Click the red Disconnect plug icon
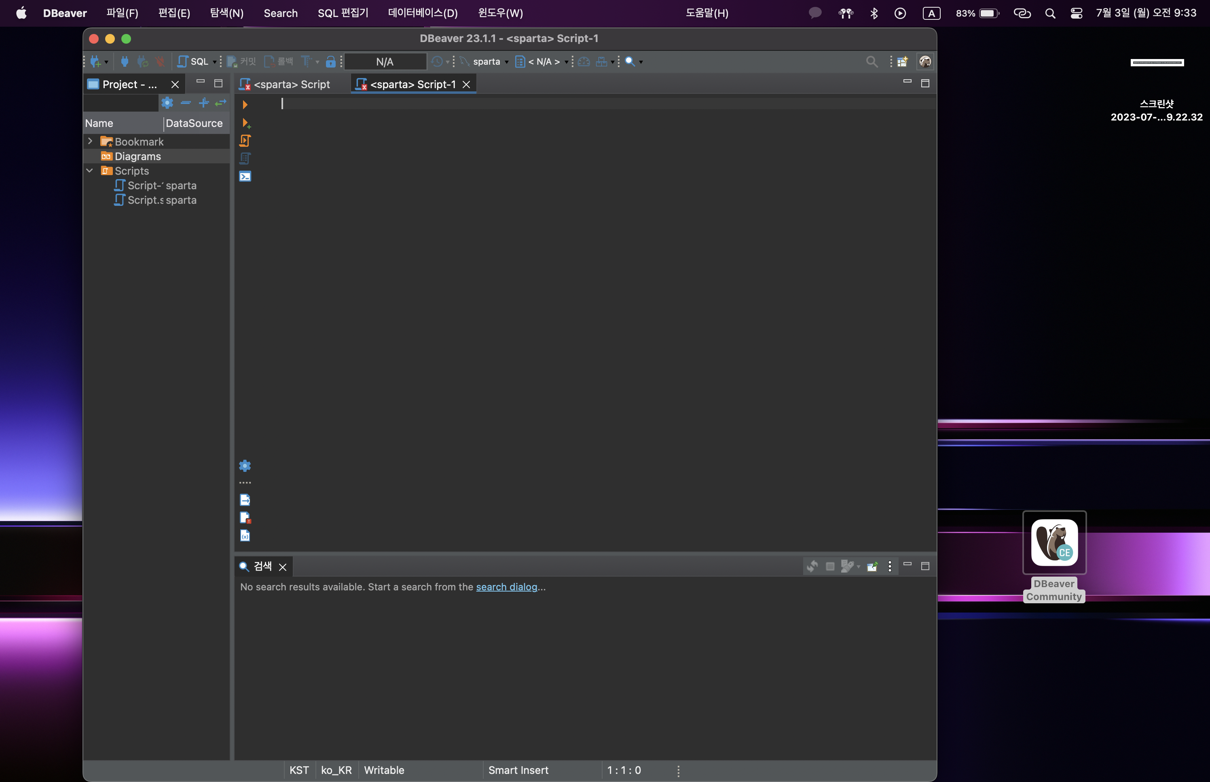 pyautogui.click(x=160, y=61)
